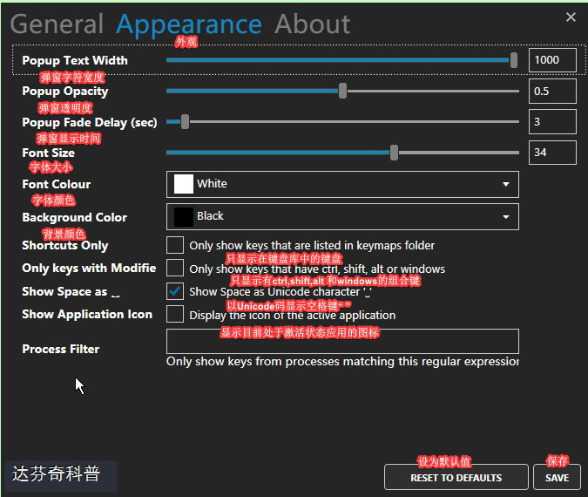Click the Font Size value field showing 34
The image size is (588, 497).
click(x=552, y=153)
